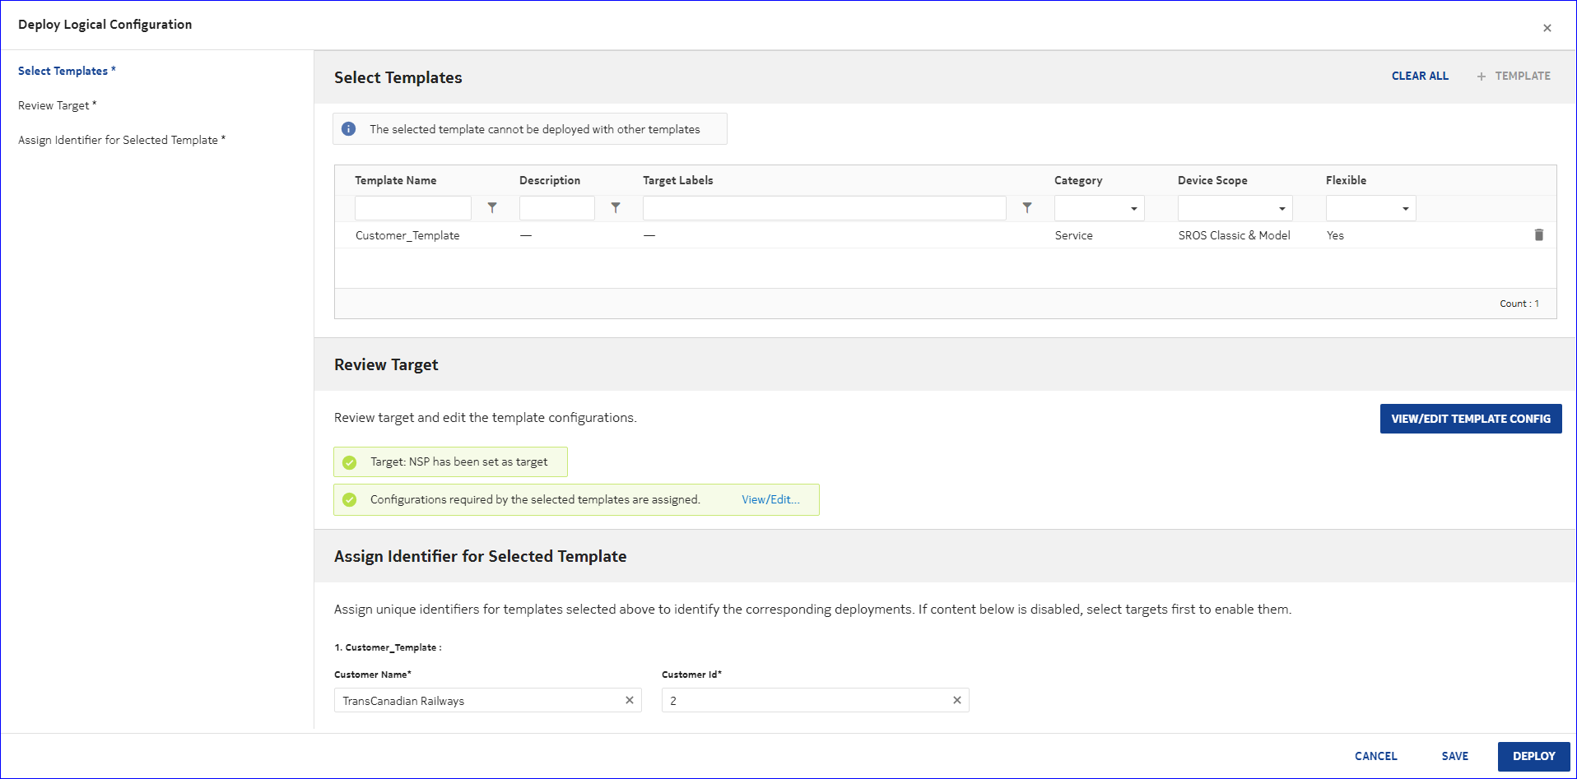1577x779 pixels.
Task: Click the Template Name filter icon
Action: (x=492, y=208)
